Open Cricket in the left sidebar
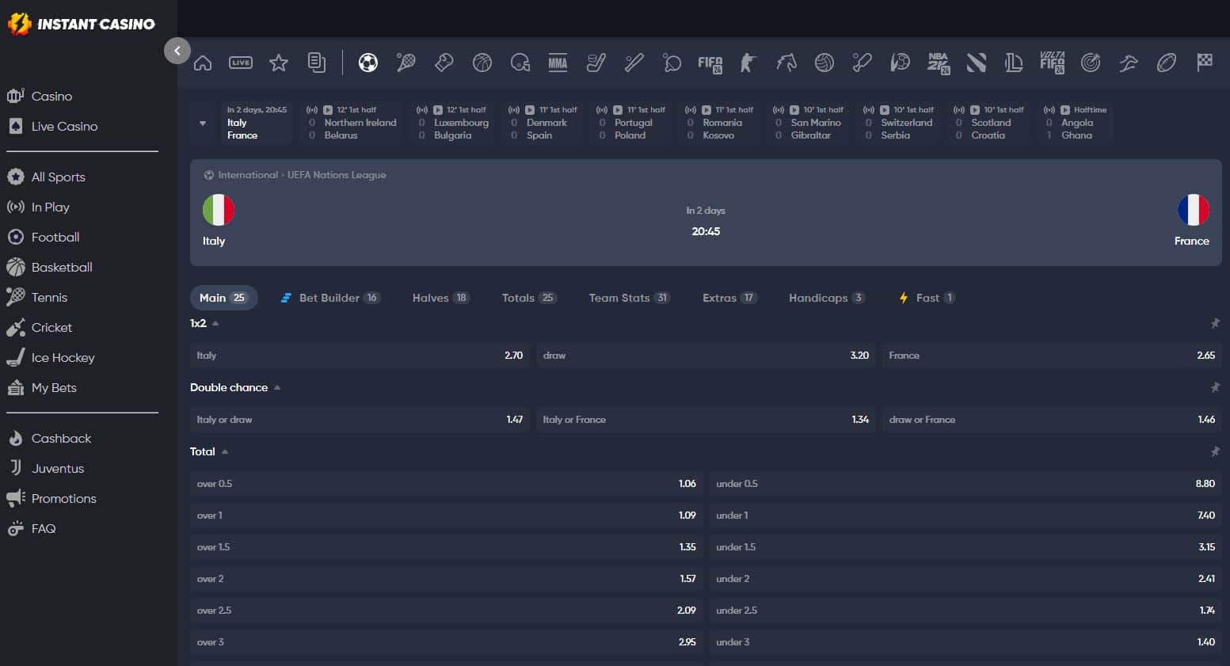 point(51,327)
